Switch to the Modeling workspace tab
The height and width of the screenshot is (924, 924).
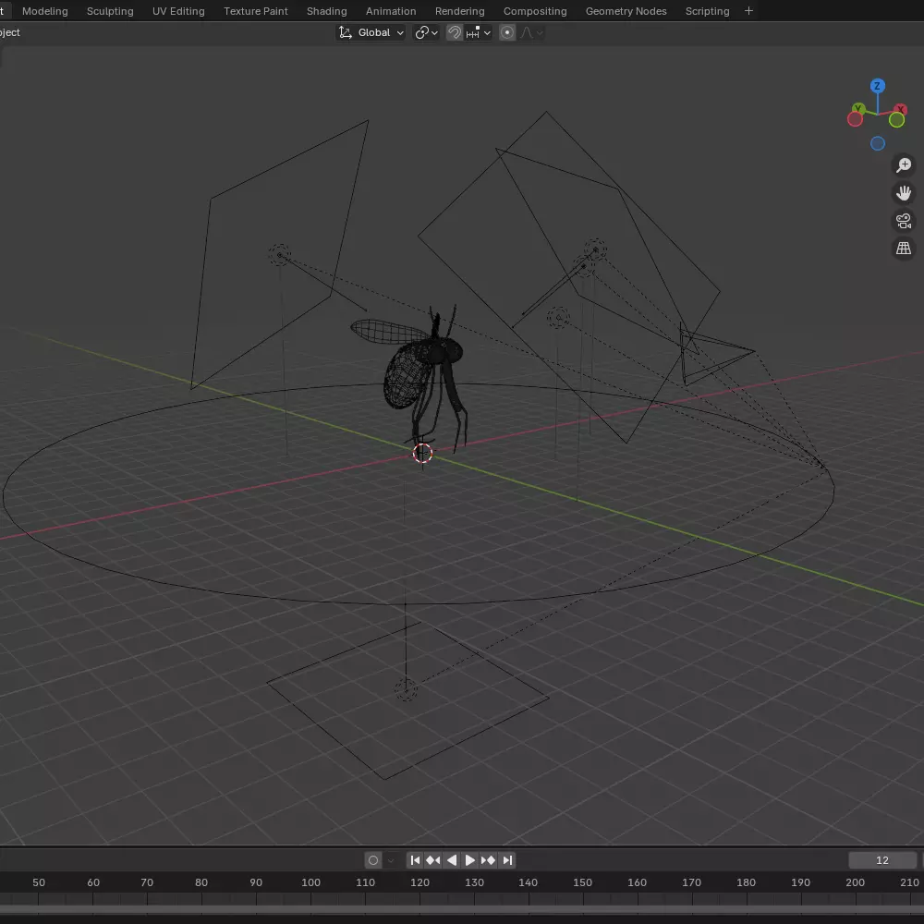click(44, 11)
